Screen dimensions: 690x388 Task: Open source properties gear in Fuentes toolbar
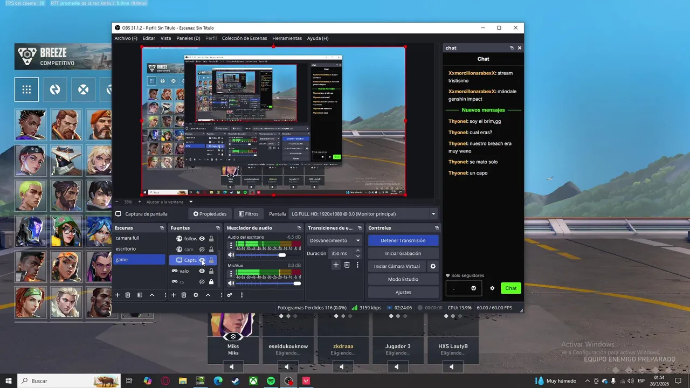(x=196, y=295)
